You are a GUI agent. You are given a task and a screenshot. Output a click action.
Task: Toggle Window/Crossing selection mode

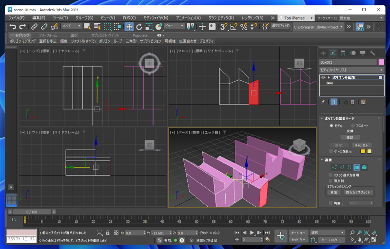coord(117,27)
